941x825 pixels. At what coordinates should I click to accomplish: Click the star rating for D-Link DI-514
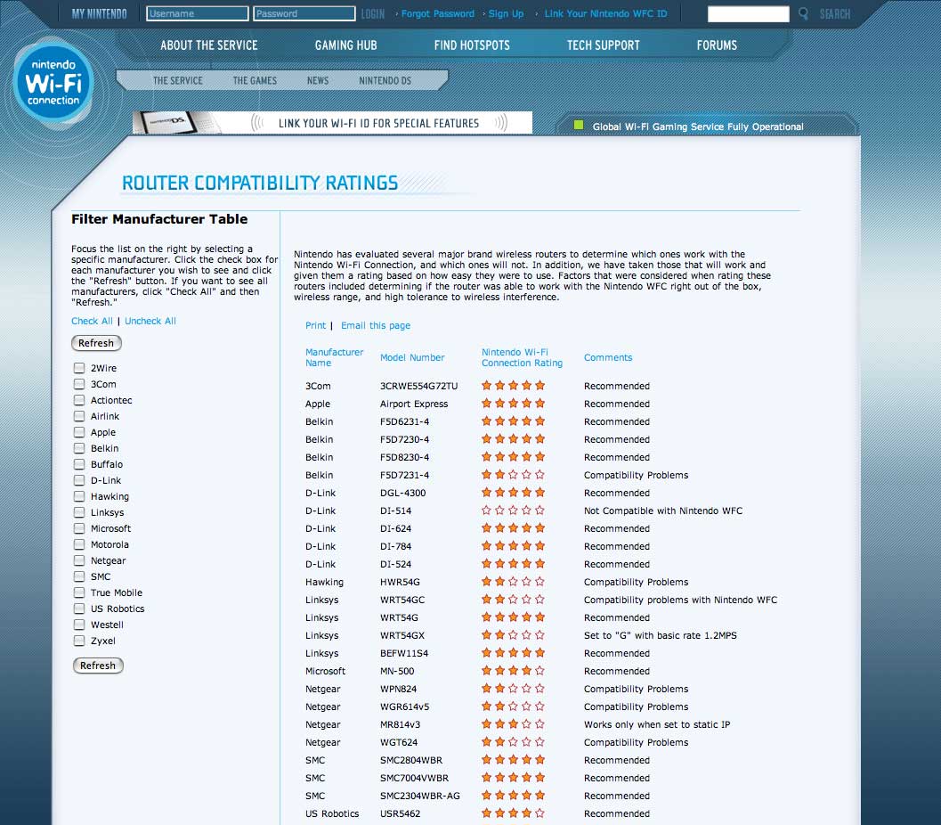[513, 511]
